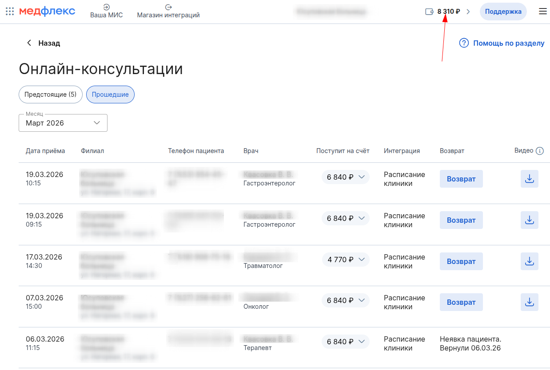This screenshot has width=550, height=370.
Task: Open Помощь по разделу link
Action: 502,43
